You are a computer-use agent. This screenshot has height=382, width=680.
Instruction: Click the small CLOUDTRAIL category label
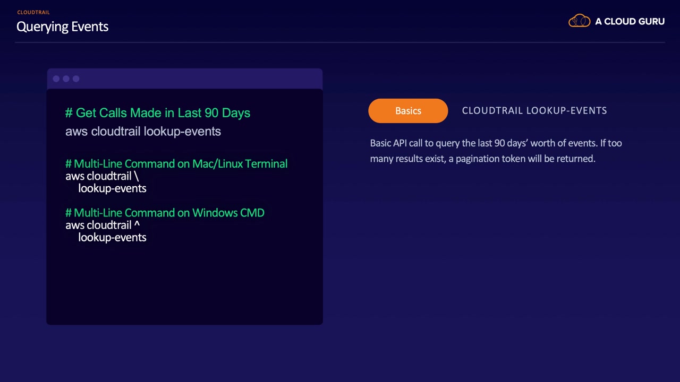click(x=33, y=12)
